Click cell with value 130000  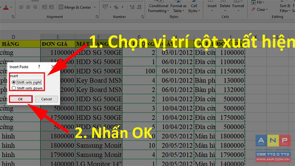tap(230, 80)
